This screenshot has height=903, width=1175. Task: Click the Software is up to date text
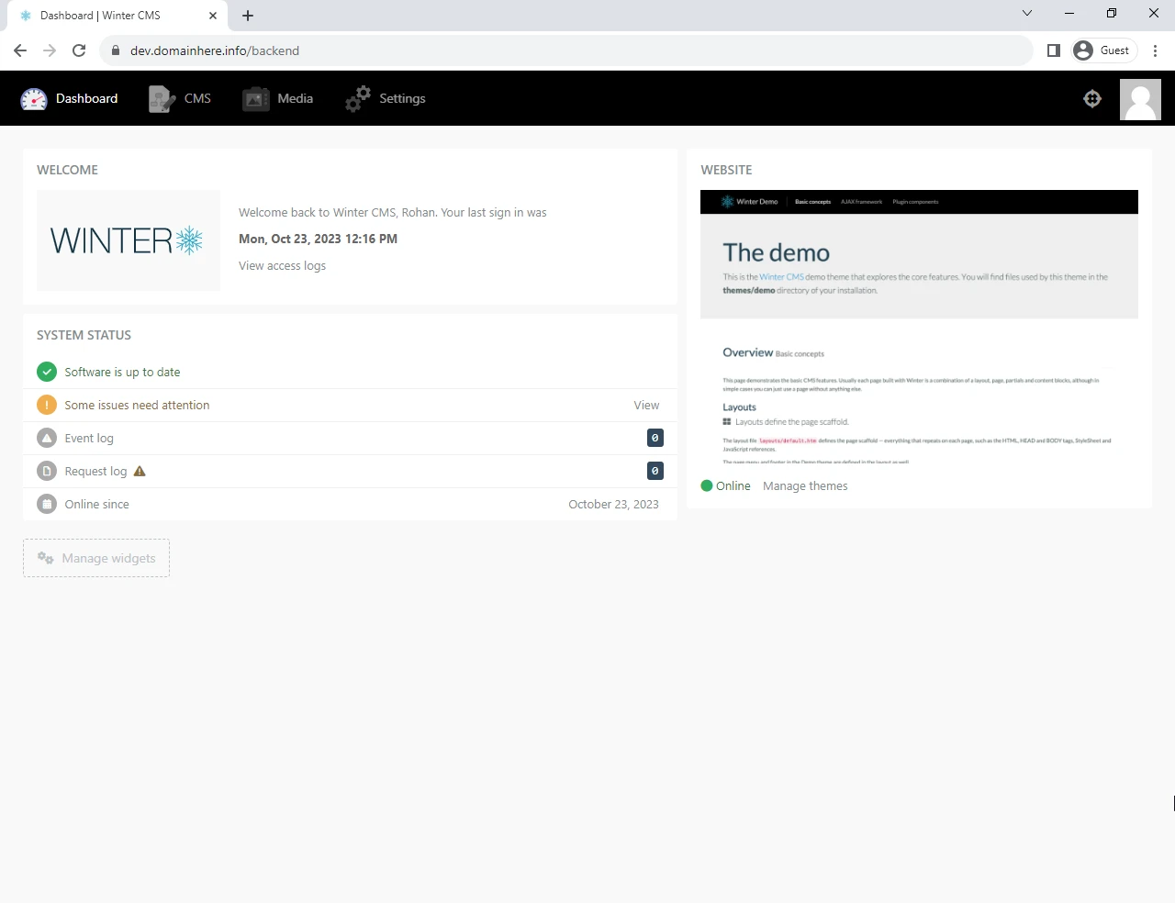[122, 372]
